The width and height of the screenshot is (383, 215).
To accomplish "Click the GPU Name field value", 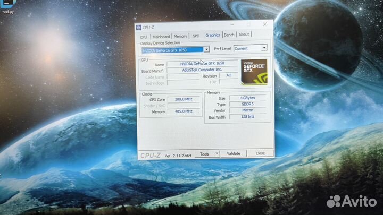I will click(x=202, y=63).
